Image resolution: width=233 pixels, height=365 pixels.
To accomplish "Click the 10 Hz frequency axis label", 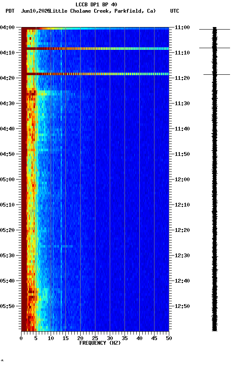I will [x=51, y=338].
